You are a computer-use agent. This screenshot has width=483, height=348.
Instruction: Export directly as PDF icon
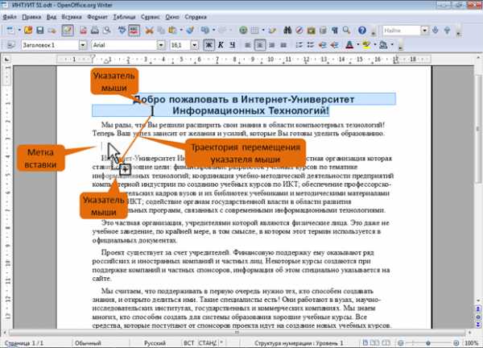point(83,30)
